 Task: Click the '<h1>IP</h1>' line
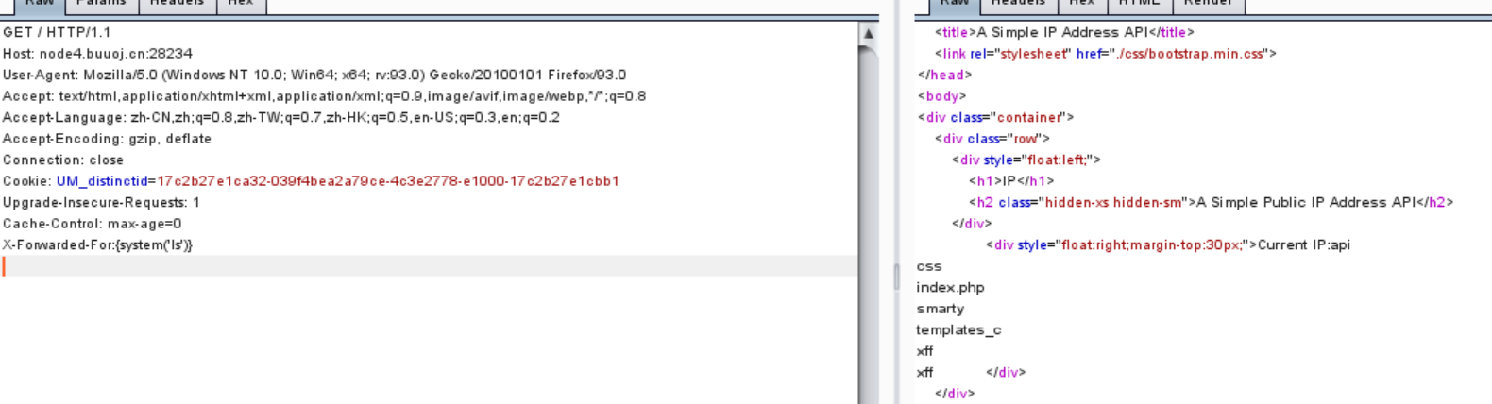coord(1011,181)
